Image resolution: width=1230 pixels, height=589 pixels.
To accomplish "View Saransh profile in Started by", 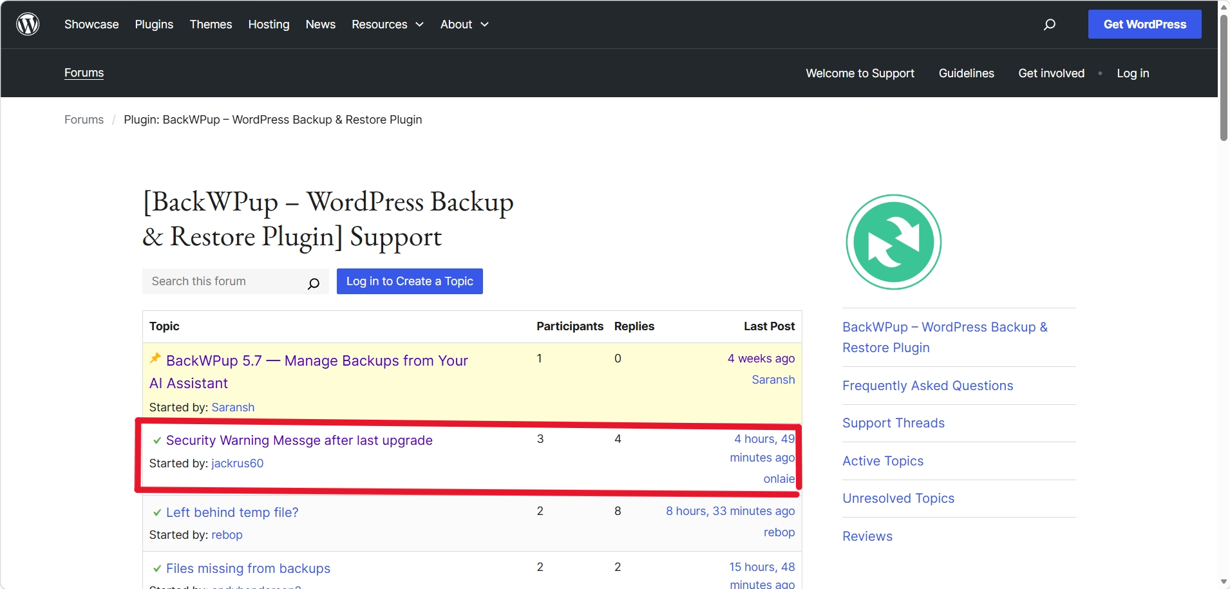I will tap(233, 407).
